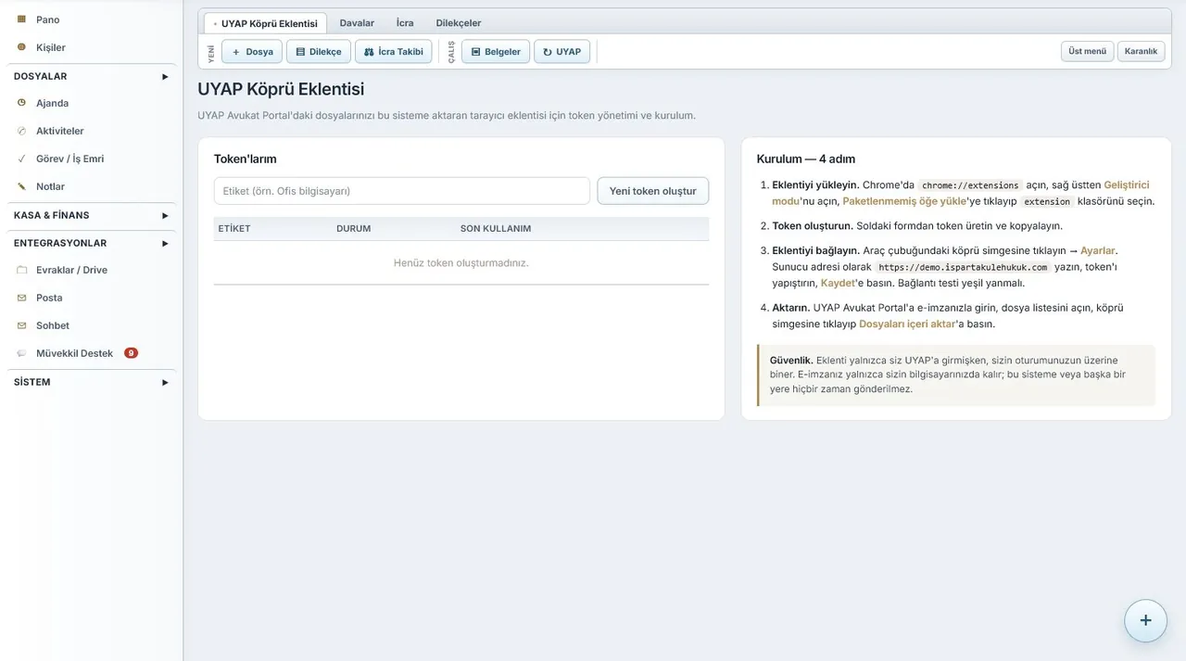Click the Ajanda clock icon

coord(21,103)
